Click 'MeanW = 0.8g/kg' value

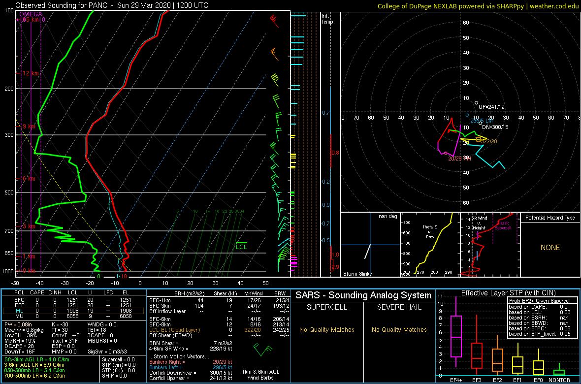pos(23,330)
